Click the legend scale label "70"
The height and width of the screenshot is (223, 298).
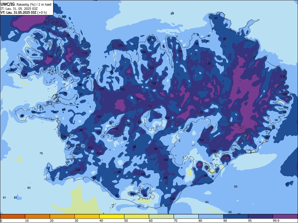tap(176, 221)
